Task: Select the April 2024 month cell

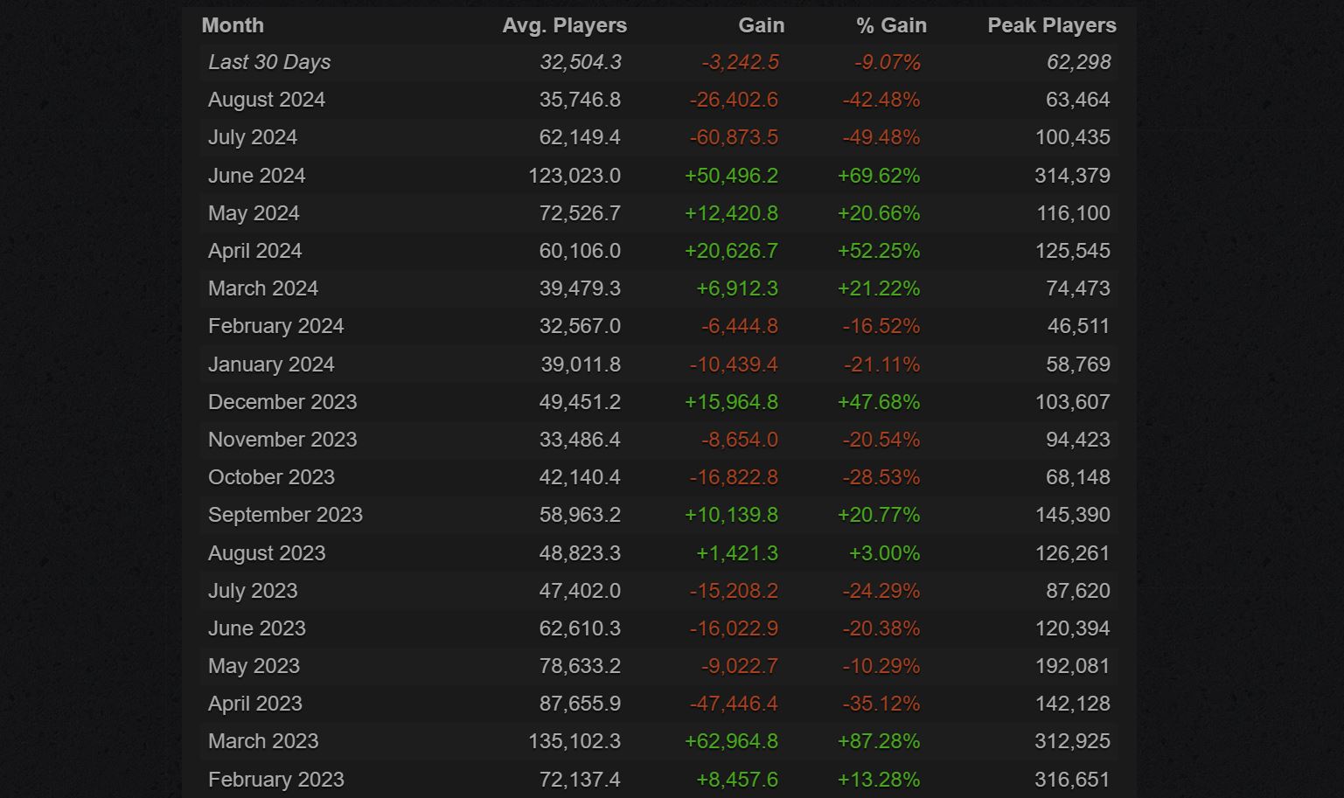Action: click(x=254, y=251)
